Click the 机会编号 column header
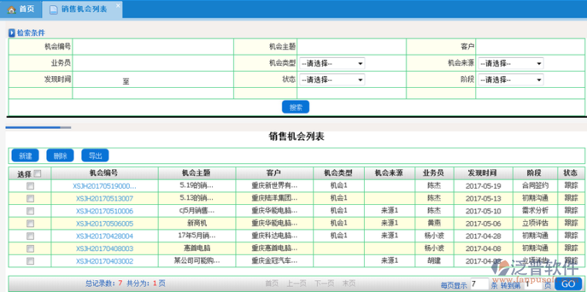 coord(104,173)
